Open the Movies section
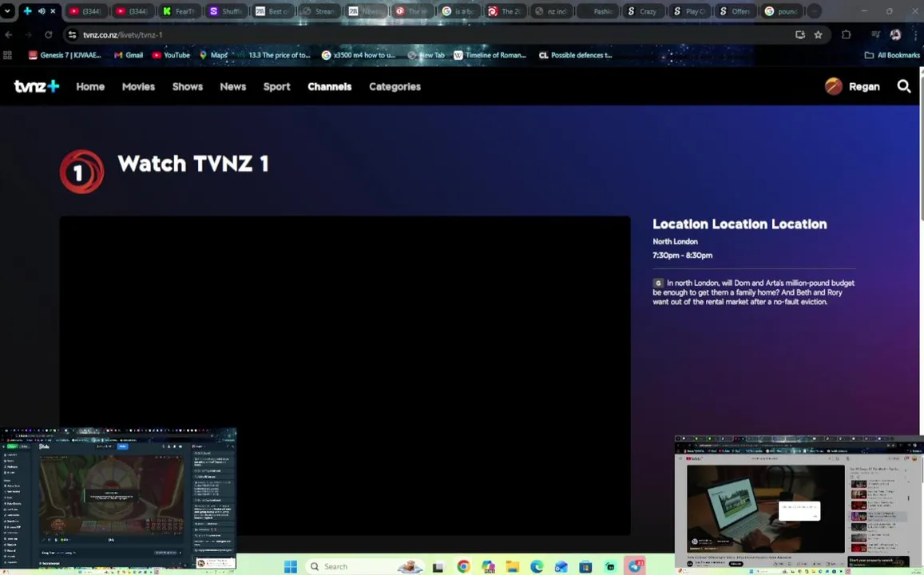 point(138,86)
